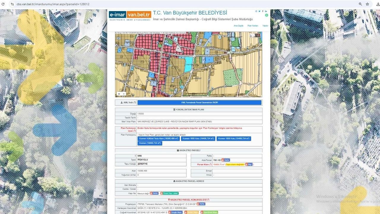Screen dimensions: 380x214
Task: Open coordinates in Google Maps
Action: [175, 212]
